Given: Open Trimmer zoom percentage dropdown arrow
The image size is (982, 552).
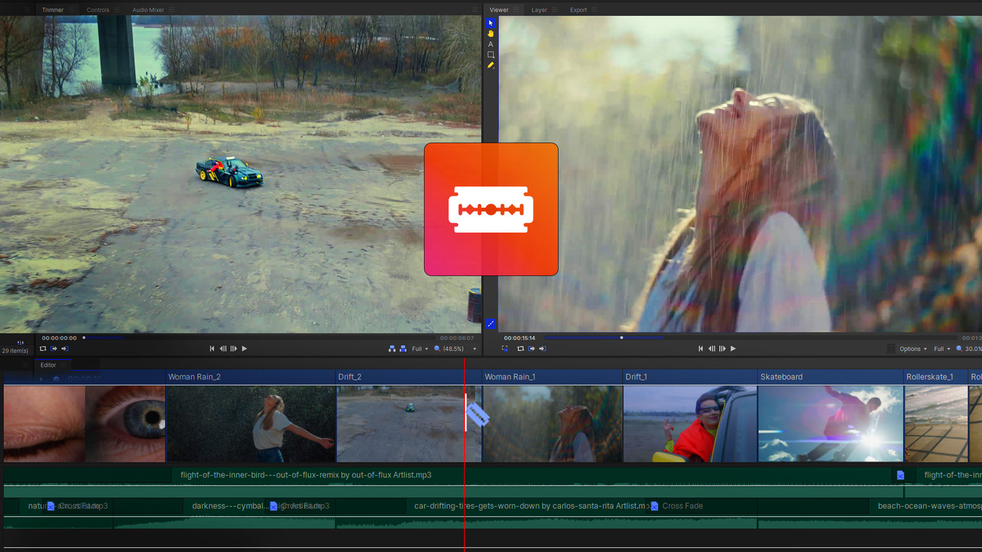Looking at the screenshot, I should pos(475,349).
